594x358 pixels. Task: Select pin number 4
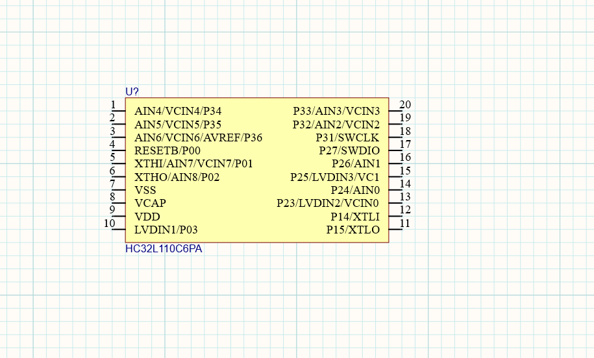pyautogui.click(x=112, y=144)
